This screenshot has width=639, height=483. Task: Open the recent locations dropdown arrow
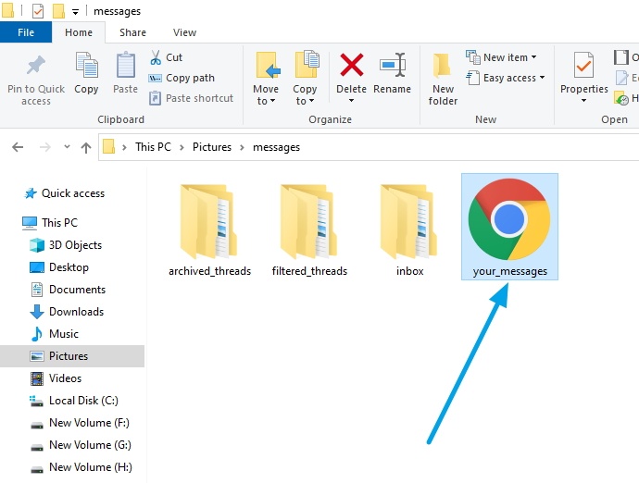(x=67, y=146)
